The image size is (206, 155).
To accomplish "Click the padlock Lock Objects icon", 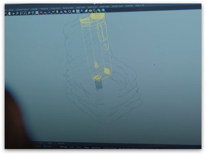I will point(62,12).
